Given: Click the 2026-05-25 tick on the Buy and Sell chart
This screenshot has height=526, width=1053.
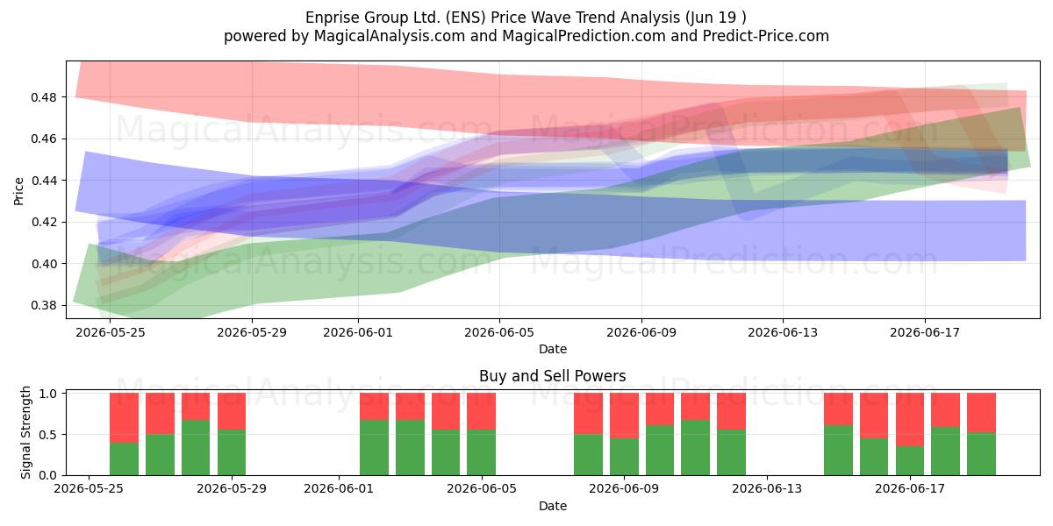Looking at the screenshot, I should coord(89,489).
